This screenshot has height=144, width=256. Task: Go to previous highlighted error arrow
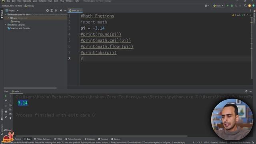coord(247,15)
